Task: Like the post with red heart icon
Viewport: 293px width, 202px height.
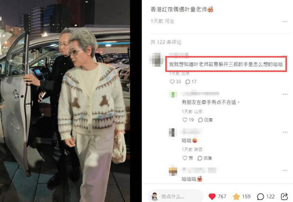Action: click(x=212, y=196)
